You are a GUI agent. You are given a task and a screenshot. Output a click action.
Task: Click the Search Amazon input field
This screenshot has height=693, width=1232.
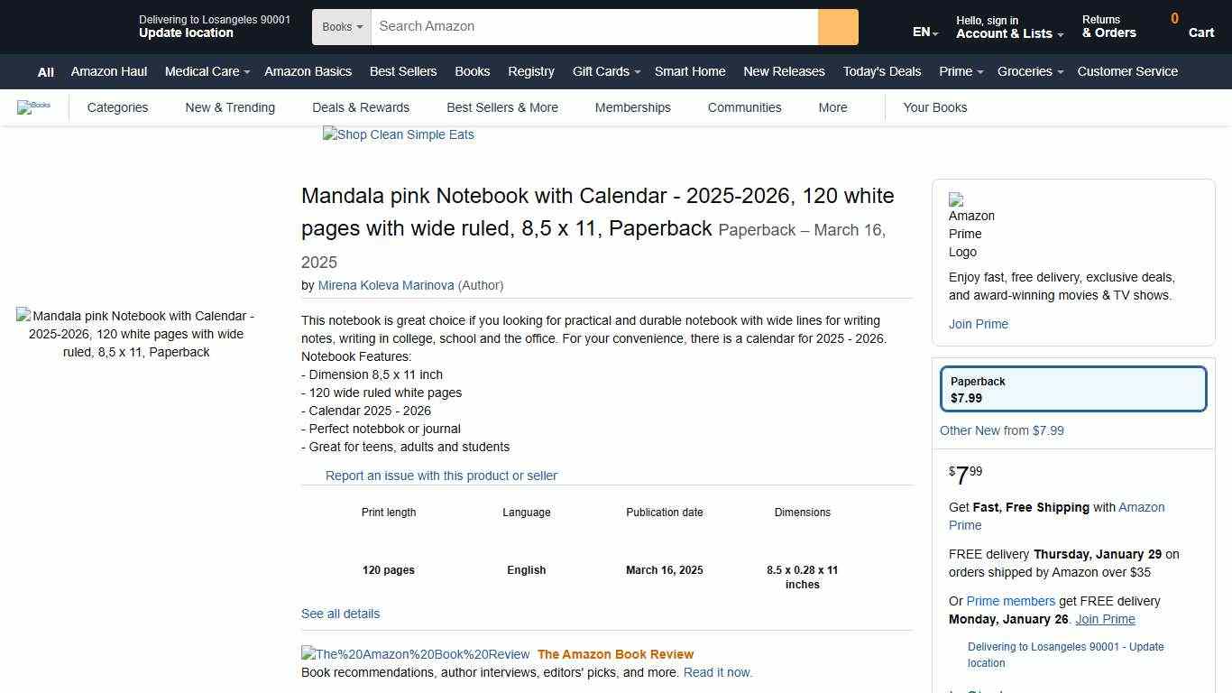(593, 27)
